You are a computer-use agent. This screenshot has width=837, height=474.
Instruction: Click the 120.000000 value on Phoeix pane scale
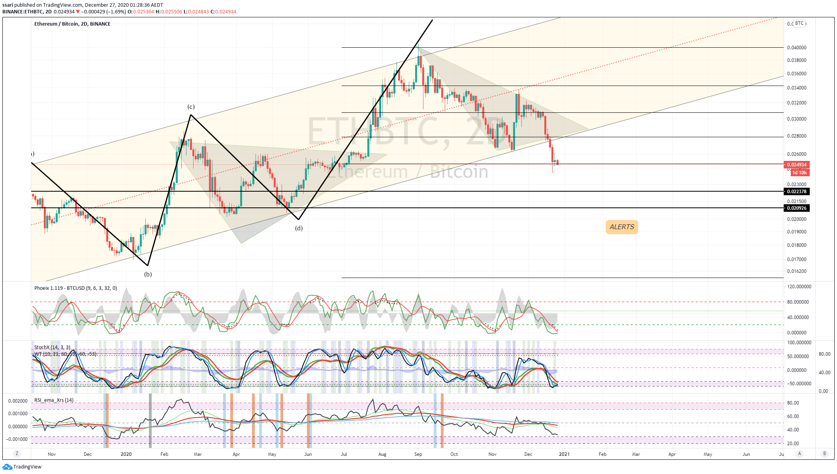pyautogui.click(x=799, y=287)
